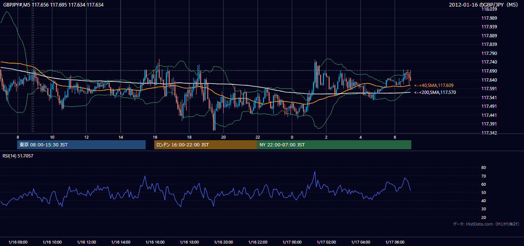
Task: Click the RSI axis level 30
Action: pyautogui.click(x=483, y=209)
